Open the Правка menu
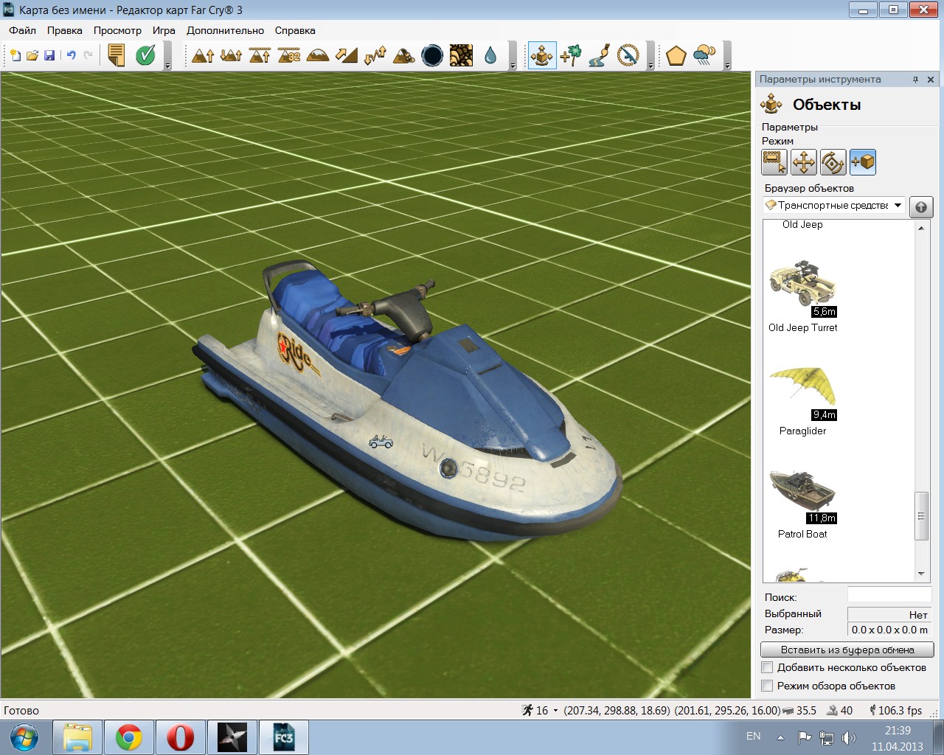Screen dimensions: 944x755 (65, 30)
